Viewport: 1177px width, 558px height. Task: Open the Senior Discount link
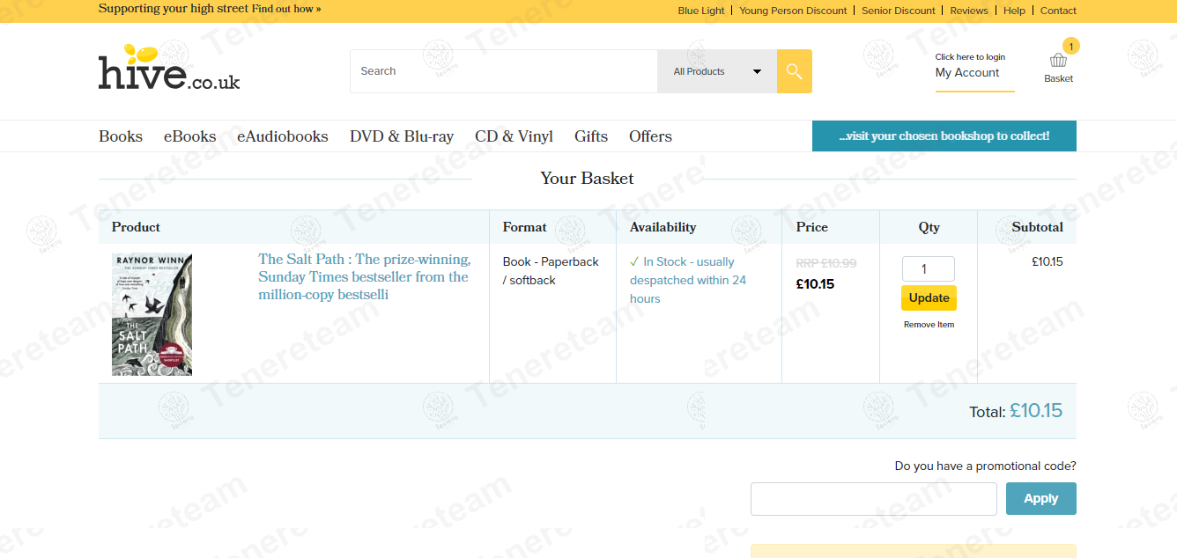click(x=899, y=11)
